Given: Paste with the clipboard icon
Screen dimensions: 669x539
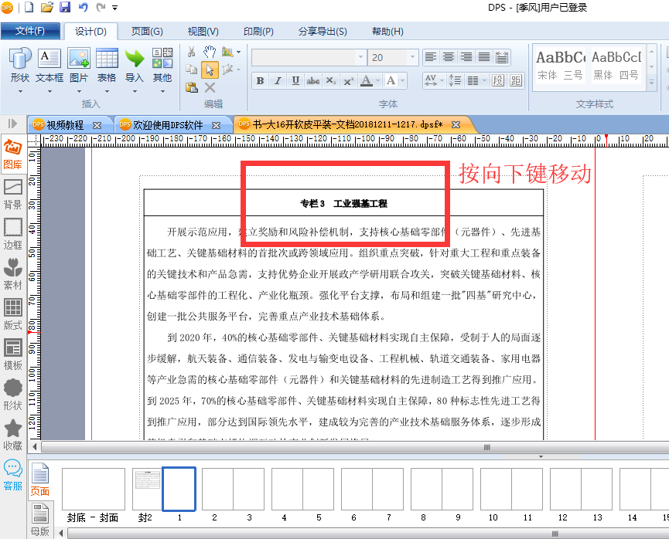Looking at the screenshot, I should point(192,87).
